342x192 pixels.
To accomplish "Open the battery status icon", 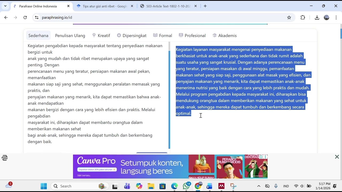I will pyautogui.click(x=309, y=186).
